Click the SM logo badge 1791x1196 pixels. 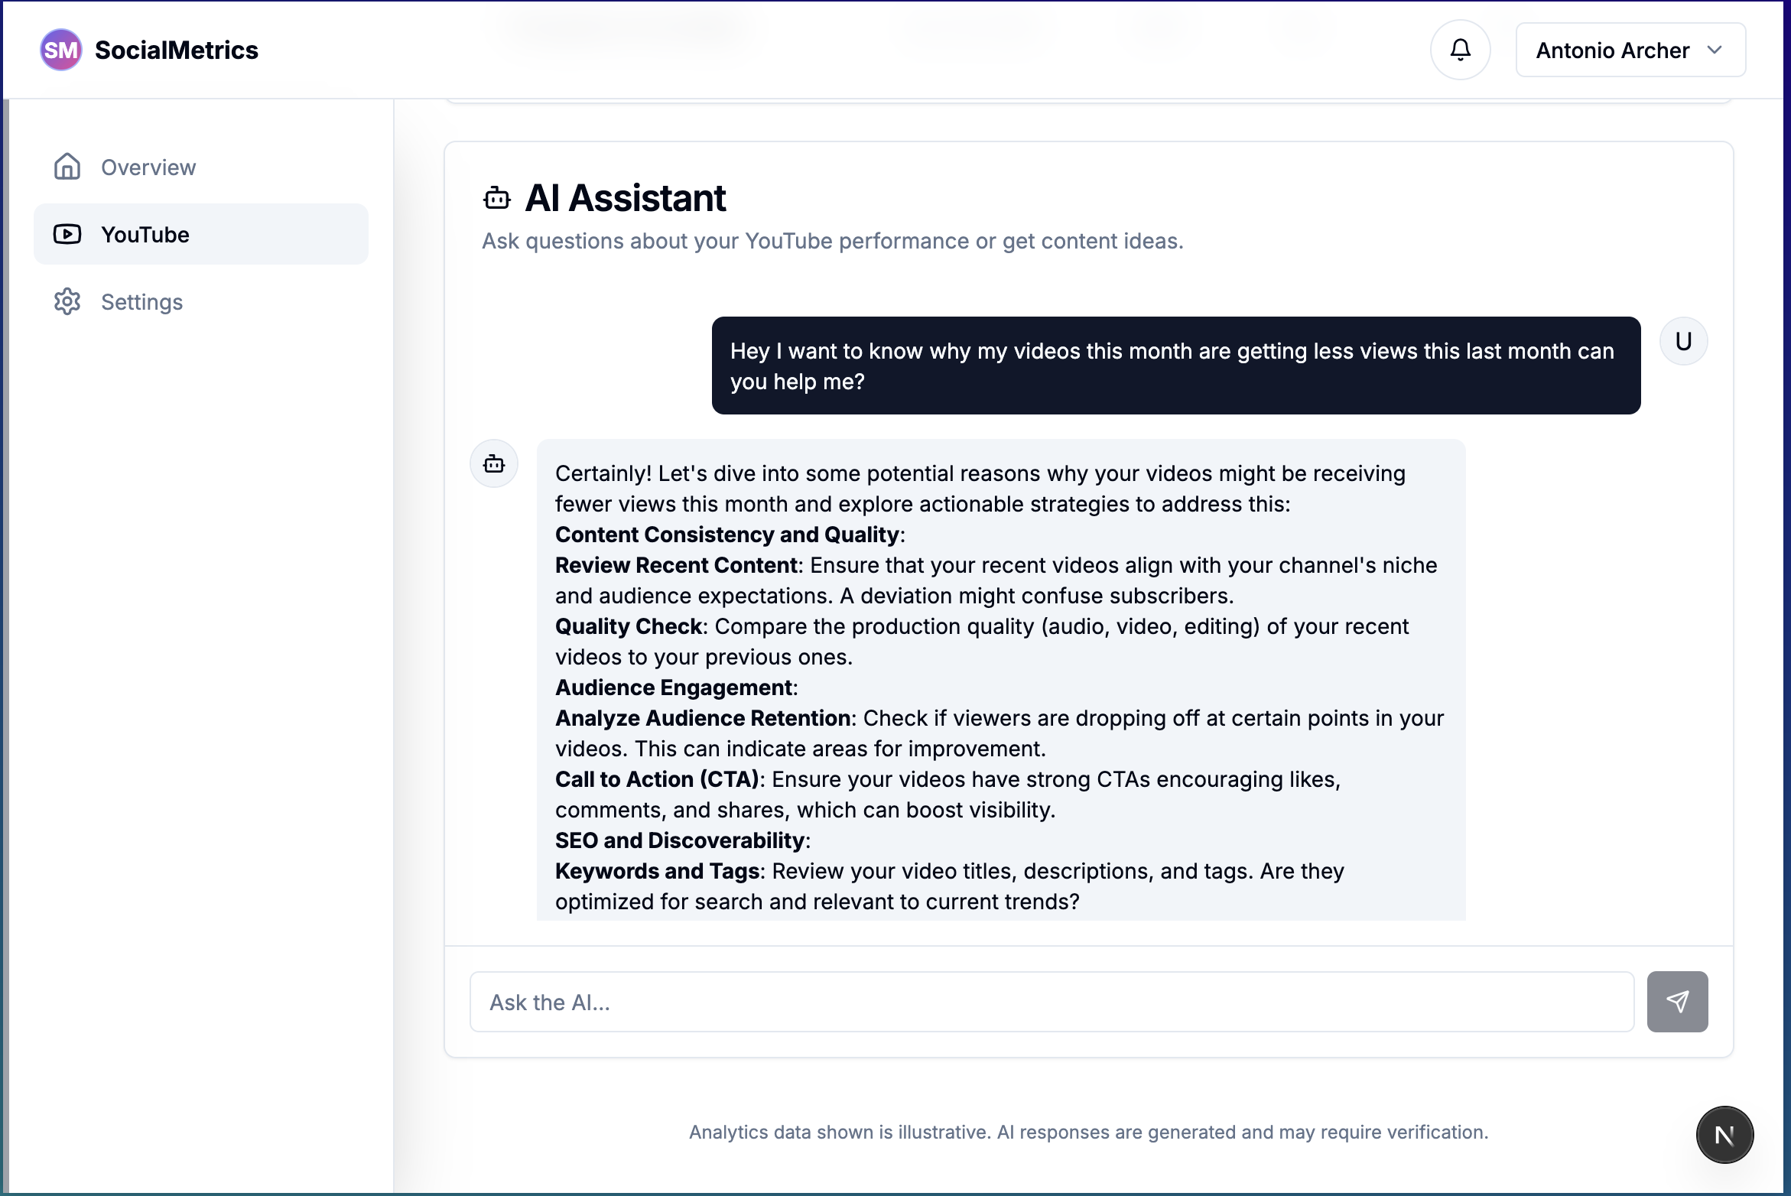click(x=60, y=50)
